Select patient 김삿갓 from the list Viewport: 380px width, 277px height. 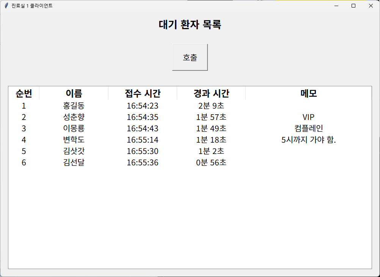pos(74,151)
